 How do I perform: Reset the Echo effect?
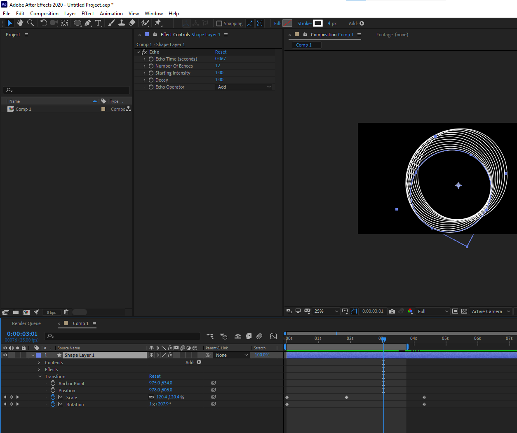pyautogui.click(x=221, y=51)
